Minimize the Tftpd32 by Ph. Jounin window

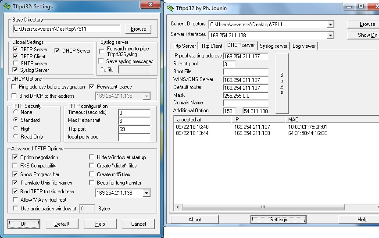click(349, 7)
